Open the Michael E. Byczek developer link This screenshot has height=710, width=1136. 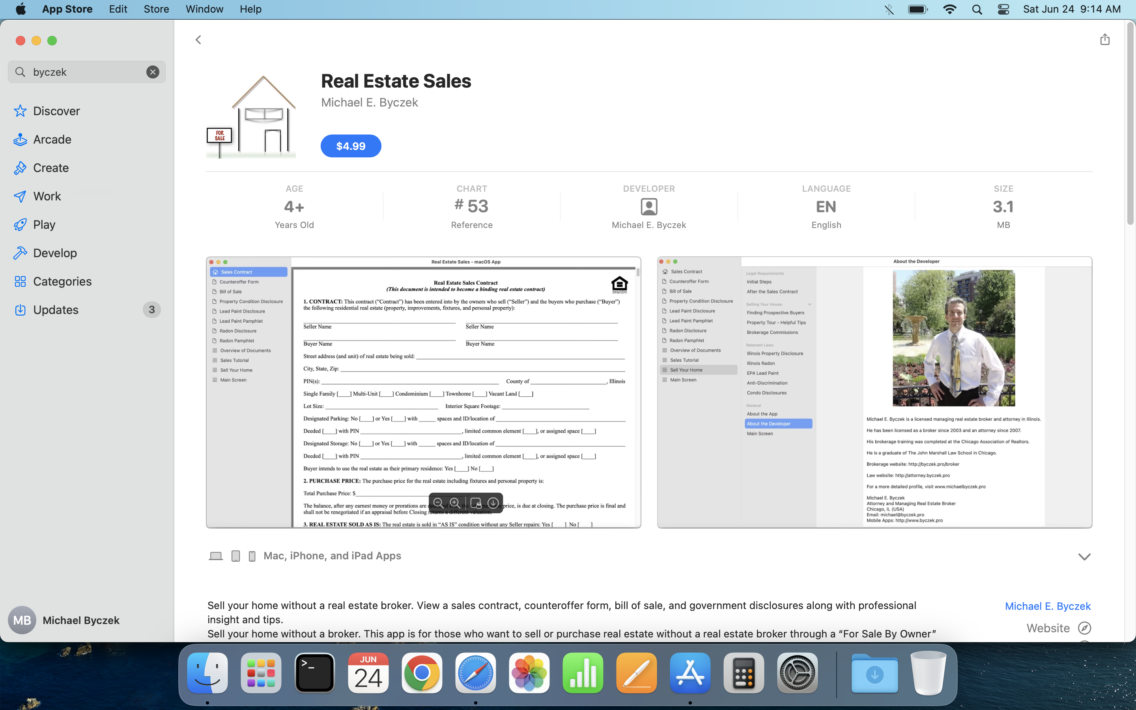[1048, 606]
